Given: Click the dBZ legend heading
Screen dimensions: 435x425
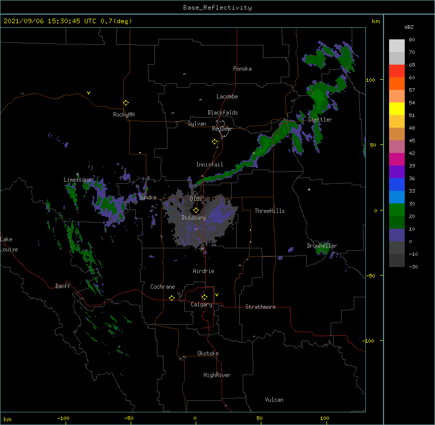Looking at the screenshot, I should pos(409,27).
